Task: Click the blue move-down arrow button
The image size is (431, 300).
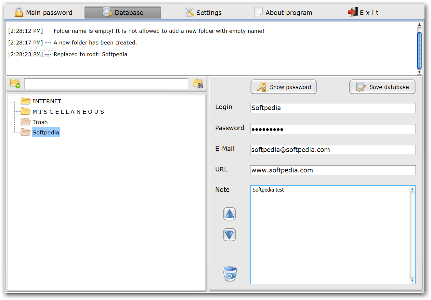Action: click(x=229, y=234)
